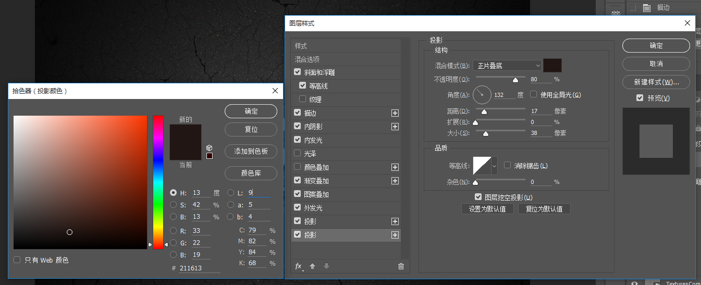Screen dimensions: 701x285
Task: Confirm color with 确定 in color picker
Action: tap(251, 111)
